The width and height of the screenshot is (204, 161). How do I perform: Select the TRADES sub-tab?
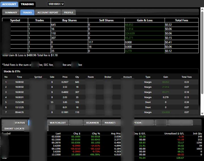(x=27, y=12)
